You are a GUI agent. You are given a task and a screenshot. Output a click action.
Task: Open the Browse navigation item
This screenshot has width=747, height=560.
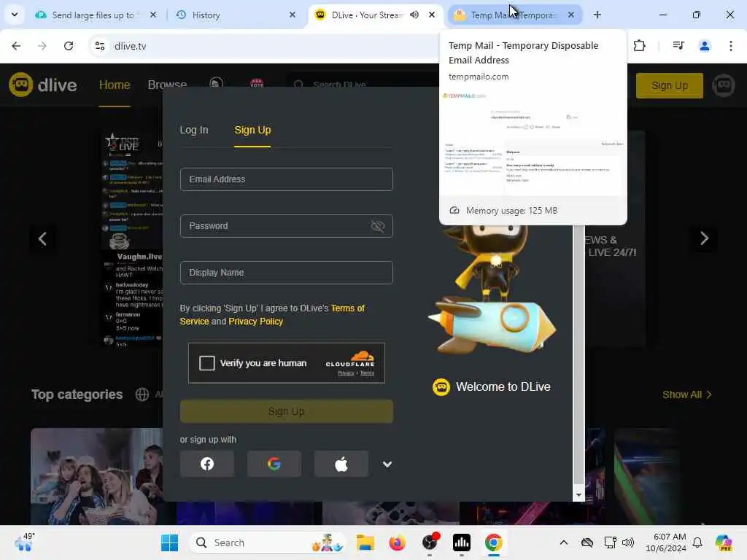(167, 85)
